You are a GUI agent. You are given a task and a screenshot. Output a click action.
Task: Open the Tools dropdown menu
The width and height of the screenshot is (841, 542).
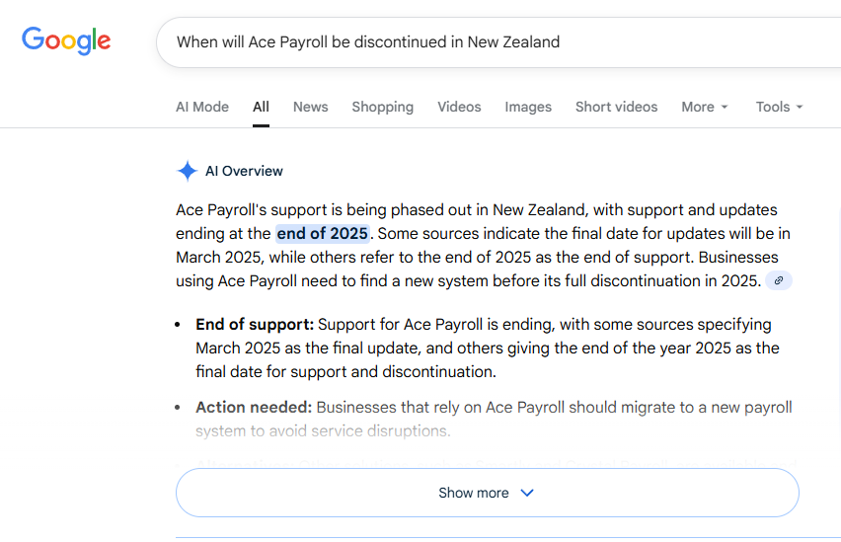point(779,107)
